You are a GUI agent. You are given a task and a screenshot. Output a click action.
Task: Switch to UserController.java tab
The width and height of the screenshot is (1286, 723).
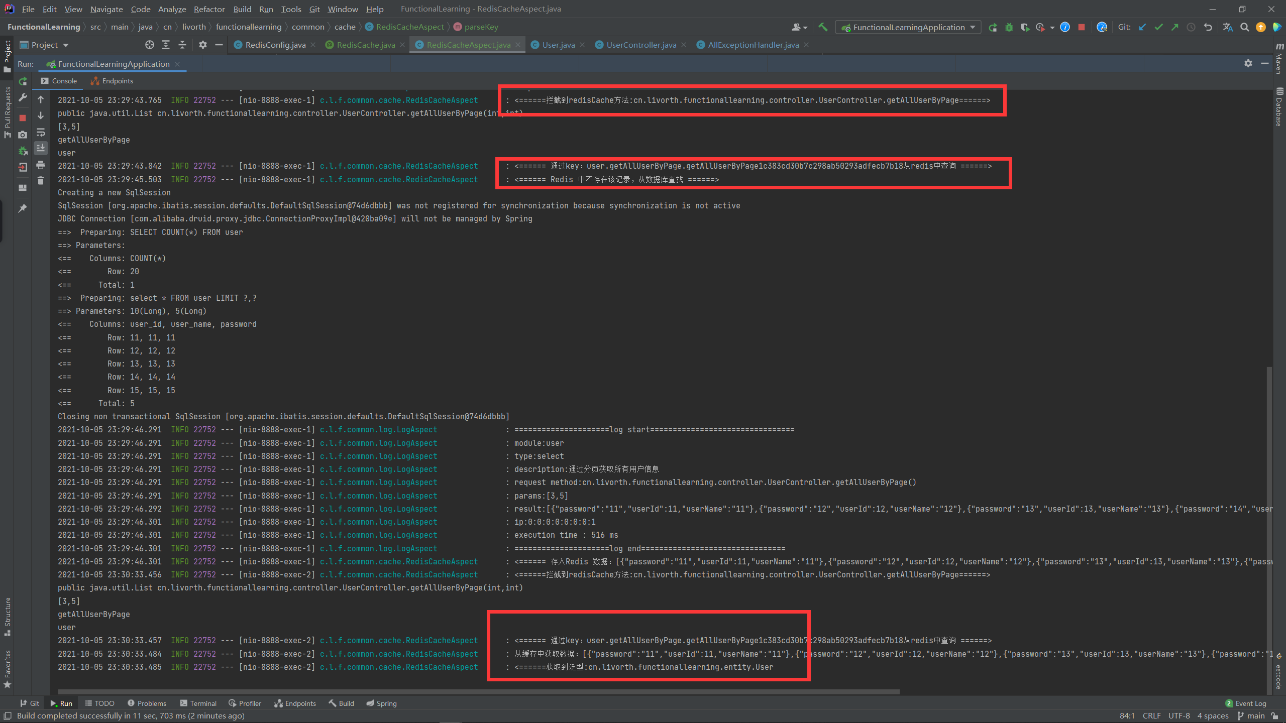641,45
